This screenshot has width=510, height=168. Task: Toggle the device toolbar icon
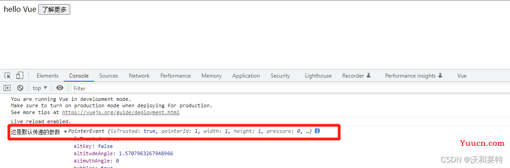(x=20, y=75)
